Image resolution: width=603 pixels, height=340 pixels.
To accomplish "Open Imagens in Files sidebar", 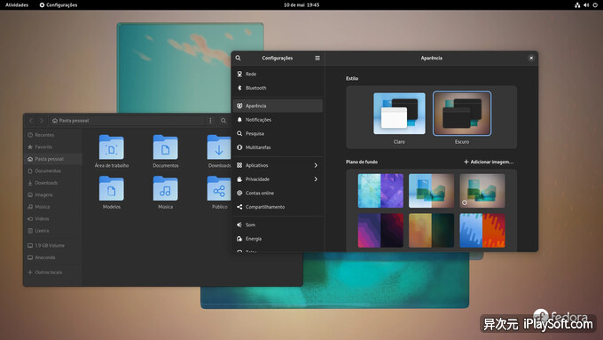I will click(52, 194).
